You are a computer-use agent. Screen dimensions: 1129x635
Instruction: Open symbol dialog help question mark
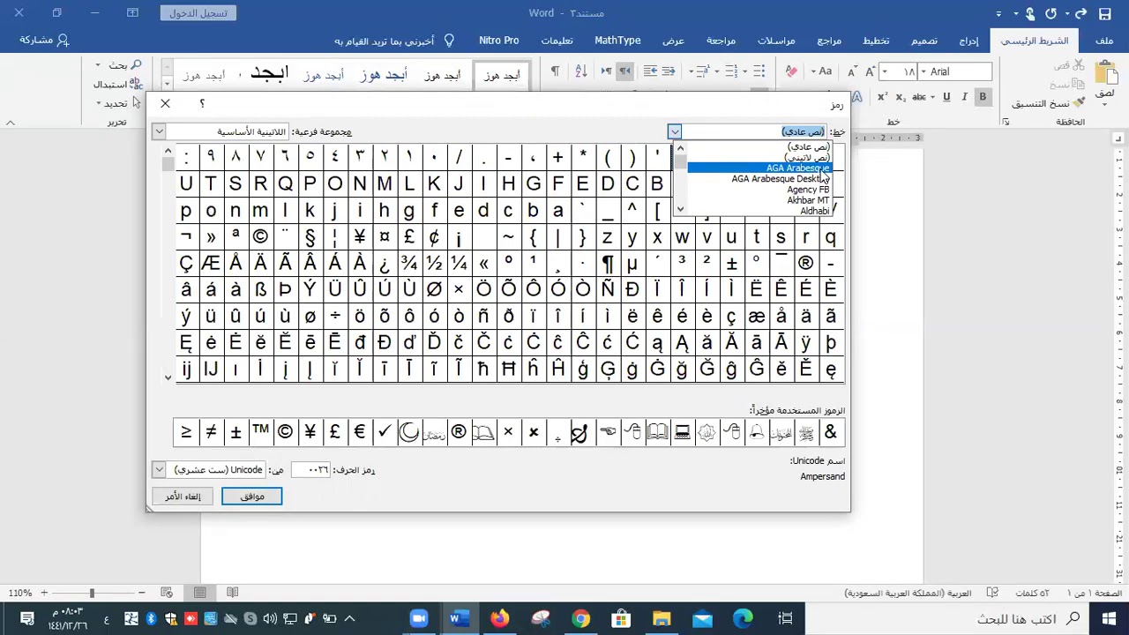202,104
